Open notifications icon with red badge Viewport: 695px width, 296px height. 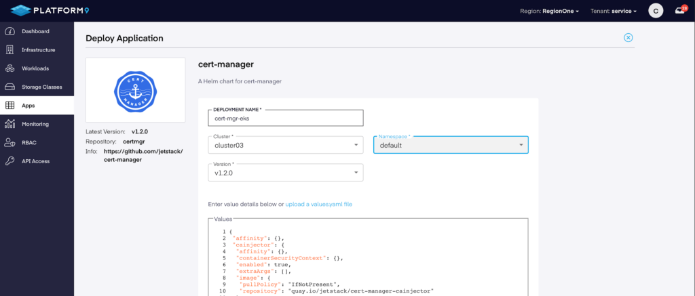(680, 10)
